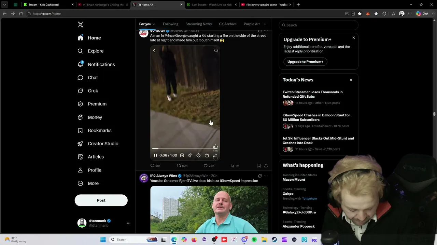The height and width of the screenshot is (245, 437).
Task: Seek within the video progress bar
Action: tap(185, 149)
